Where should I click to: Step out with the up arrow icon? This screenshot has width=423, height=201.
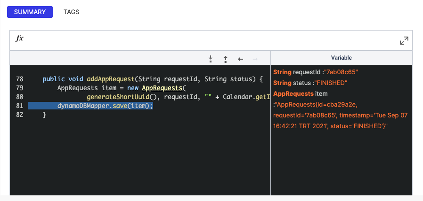[x=226, y=59]
